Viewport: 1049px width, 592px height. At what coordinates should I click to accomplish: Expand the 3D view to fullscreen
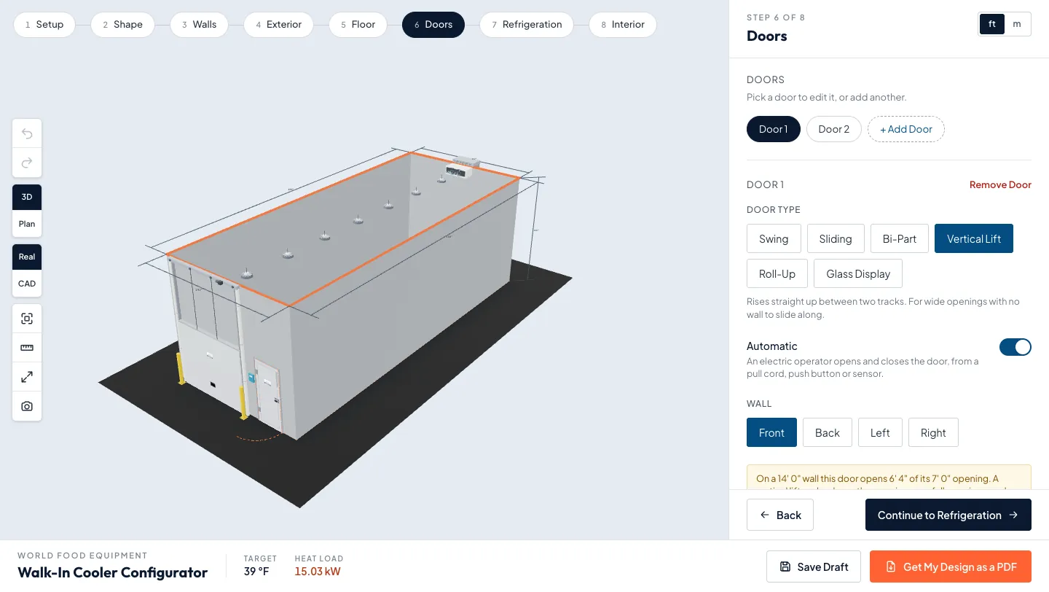pyautogui.click(x=27, y=377)
